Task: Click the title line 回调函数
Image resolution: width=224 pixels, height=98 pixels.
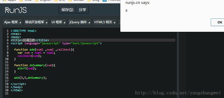Action: point(30,40)
